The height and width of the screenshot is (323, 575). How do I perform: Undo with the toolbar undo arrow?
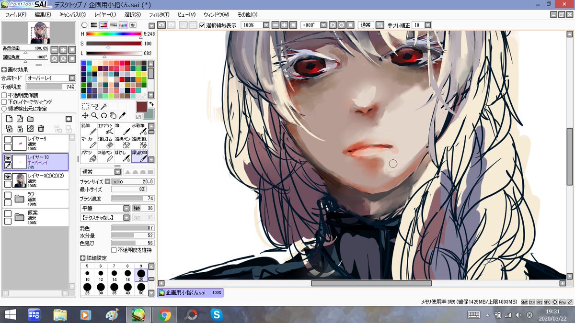tap(161, 25)
